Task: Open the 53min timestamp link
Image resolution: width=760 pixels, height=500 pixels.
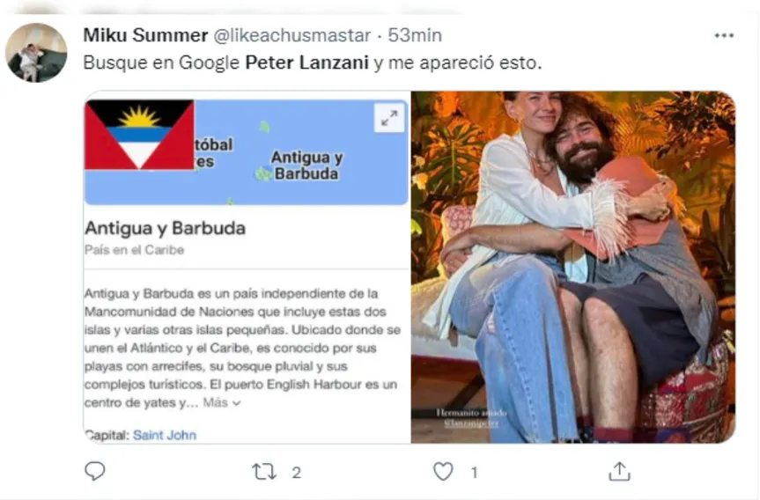Action: point(415,35)
